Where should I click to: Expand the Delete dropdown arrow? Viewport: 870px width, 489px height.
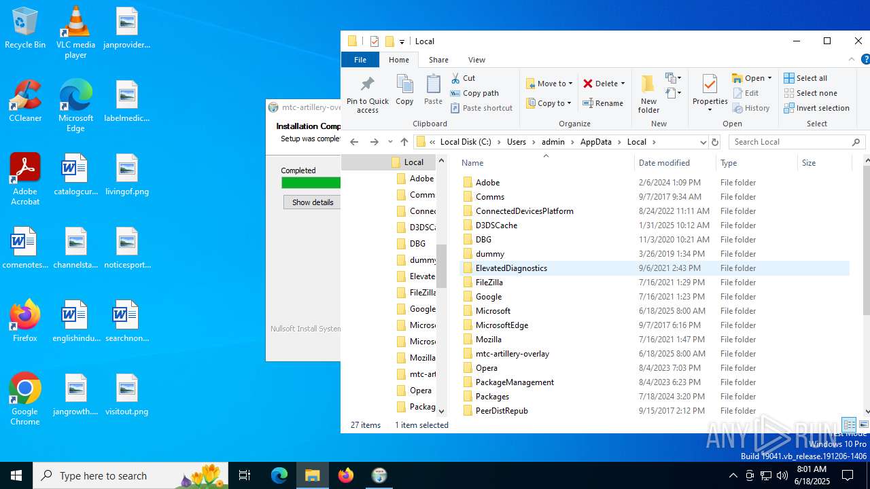[623, 84]
